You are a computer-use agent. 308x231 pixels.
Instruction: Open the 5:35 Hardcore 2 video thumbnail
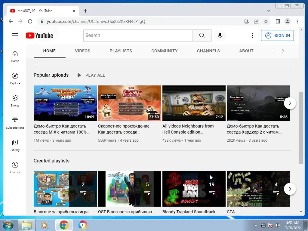pos(258,103)
